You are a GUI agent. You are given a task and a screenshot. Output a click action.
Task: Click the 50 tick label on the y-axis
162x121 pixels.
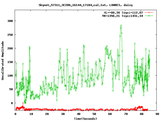coord(11,89)
